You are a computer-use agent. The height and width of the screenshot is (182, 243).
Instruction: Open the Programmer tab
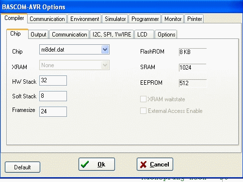point(145,19)
